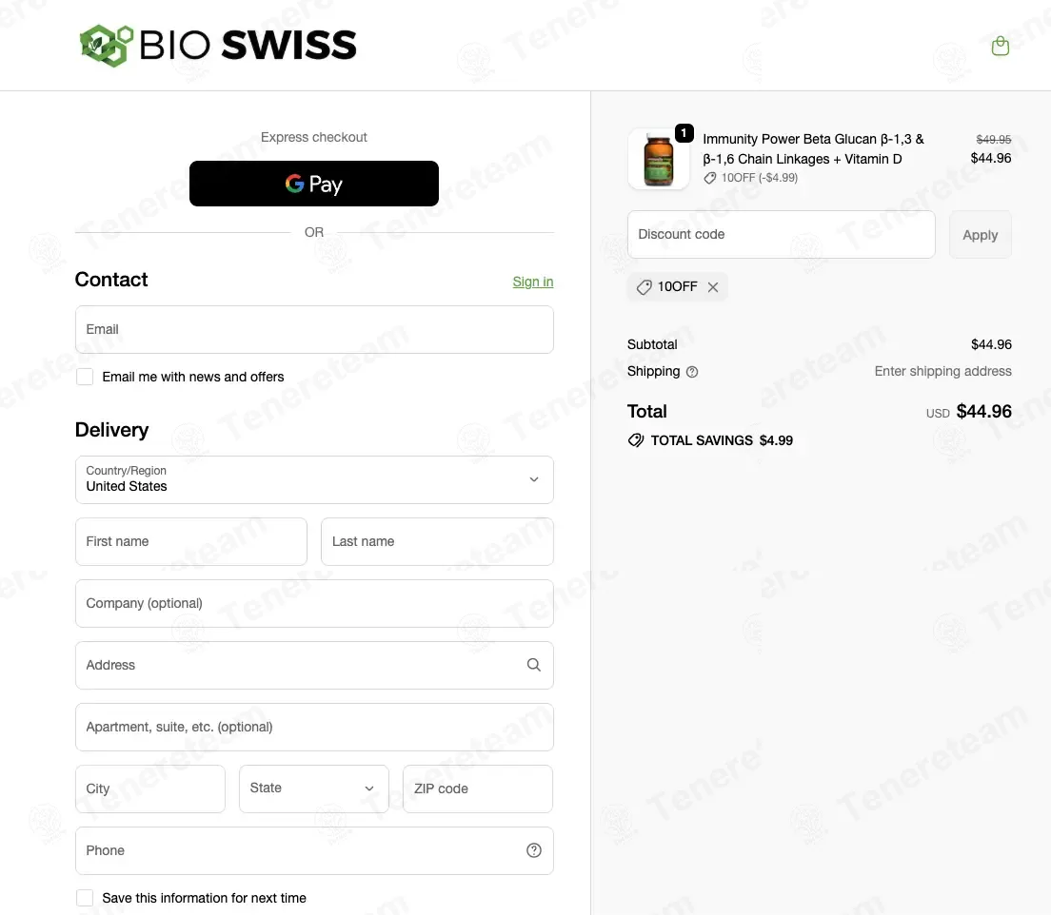The height and width of the screenshot is (915, 1051).
Task: Follow the Sign in link
Action: [x=533, y=282]
